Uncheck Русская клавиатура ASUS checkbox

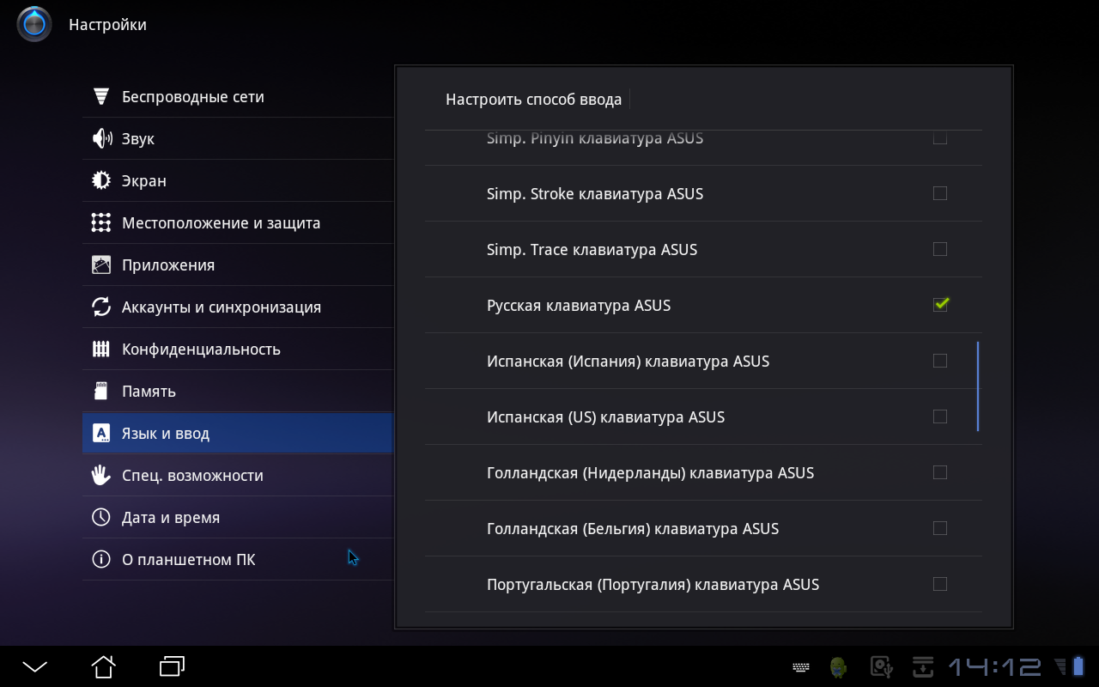pos(940,305)
